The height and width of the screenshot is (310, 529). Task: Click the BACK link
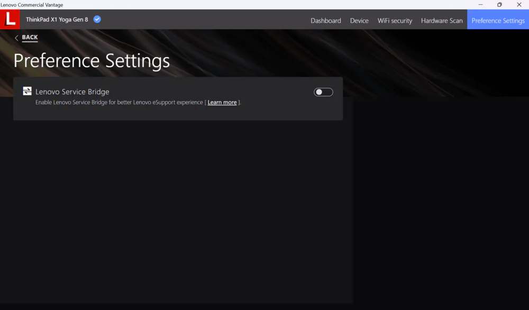point(30,38)
